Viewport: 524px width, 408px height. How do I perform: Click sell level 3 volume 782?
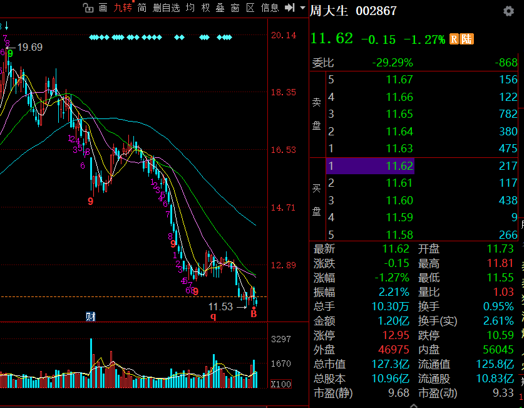[x=508, y=114]
